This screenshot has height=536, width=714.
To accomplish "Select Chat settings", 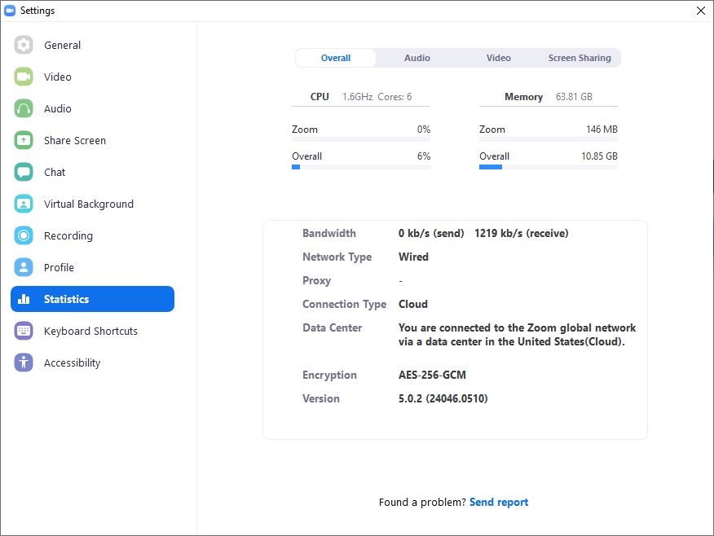I will (x=92, y=172).
